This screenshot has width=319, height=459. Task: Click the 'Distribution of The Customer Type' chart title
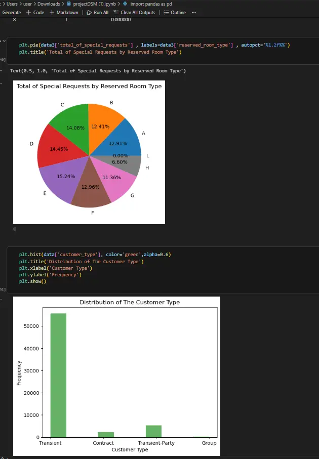pyautogui.click(x=130, y=302)
